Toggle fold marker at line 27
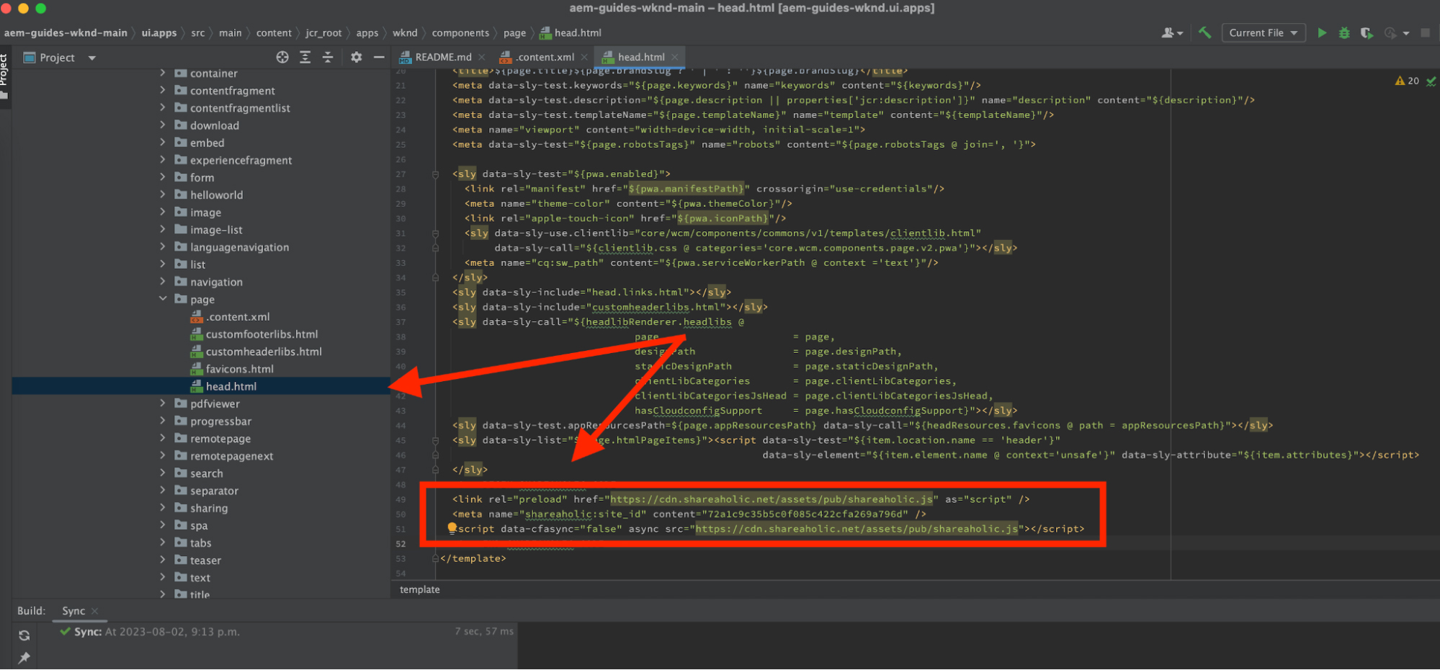1440x670 pixels. tap(435, 174)
